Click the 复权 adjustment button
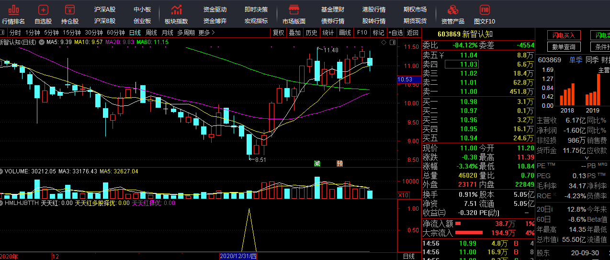 pyautogui.click(x=278, y=33)
